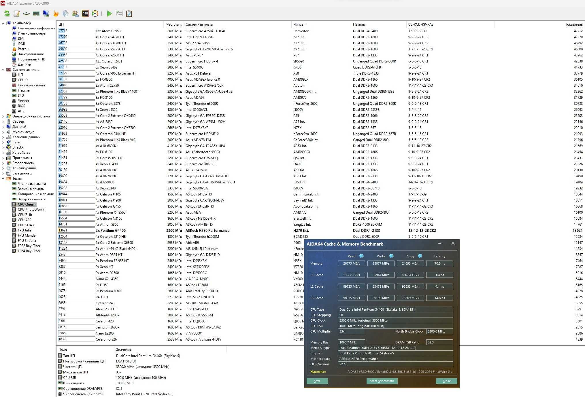Click the Поле column header in details
The image size is (585, 397).
pyautogui.click(x=85, y=349)
